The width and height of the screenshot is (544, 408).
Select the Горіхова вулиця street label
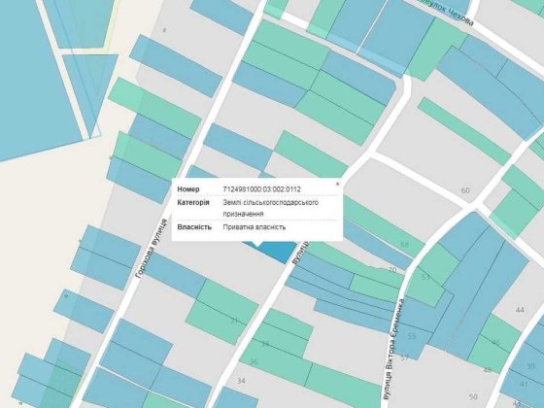(x=152, y=249)
